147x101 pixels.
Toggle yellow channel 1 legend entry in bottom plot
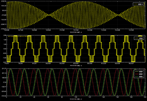[139, 72]
